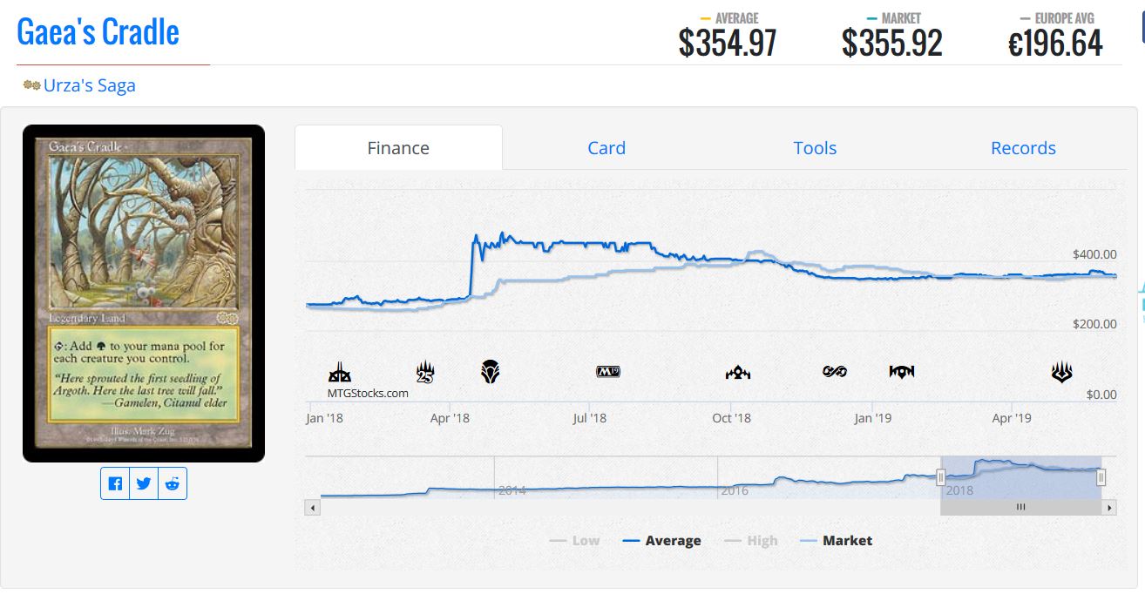
Task: Toggle the Average series in legend
Action: coord(662,541)
